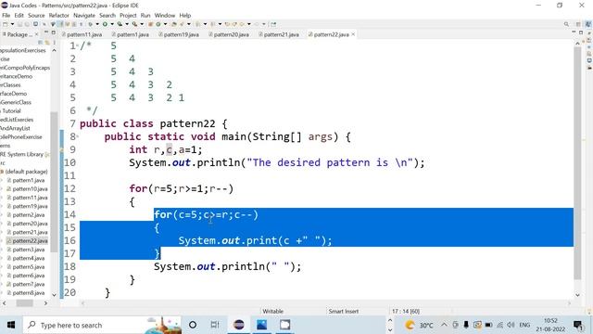Click the taskbar search box

pos(102,325)
